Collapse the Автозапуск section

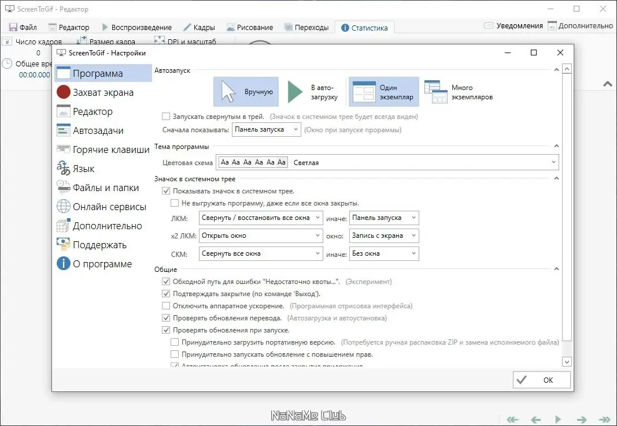556,70
